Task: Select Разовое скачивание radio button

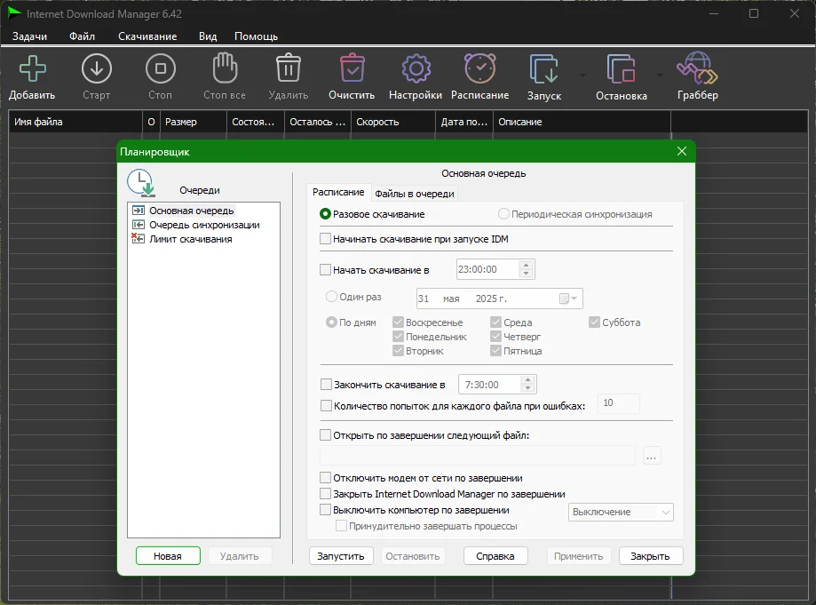Action: 326,214
